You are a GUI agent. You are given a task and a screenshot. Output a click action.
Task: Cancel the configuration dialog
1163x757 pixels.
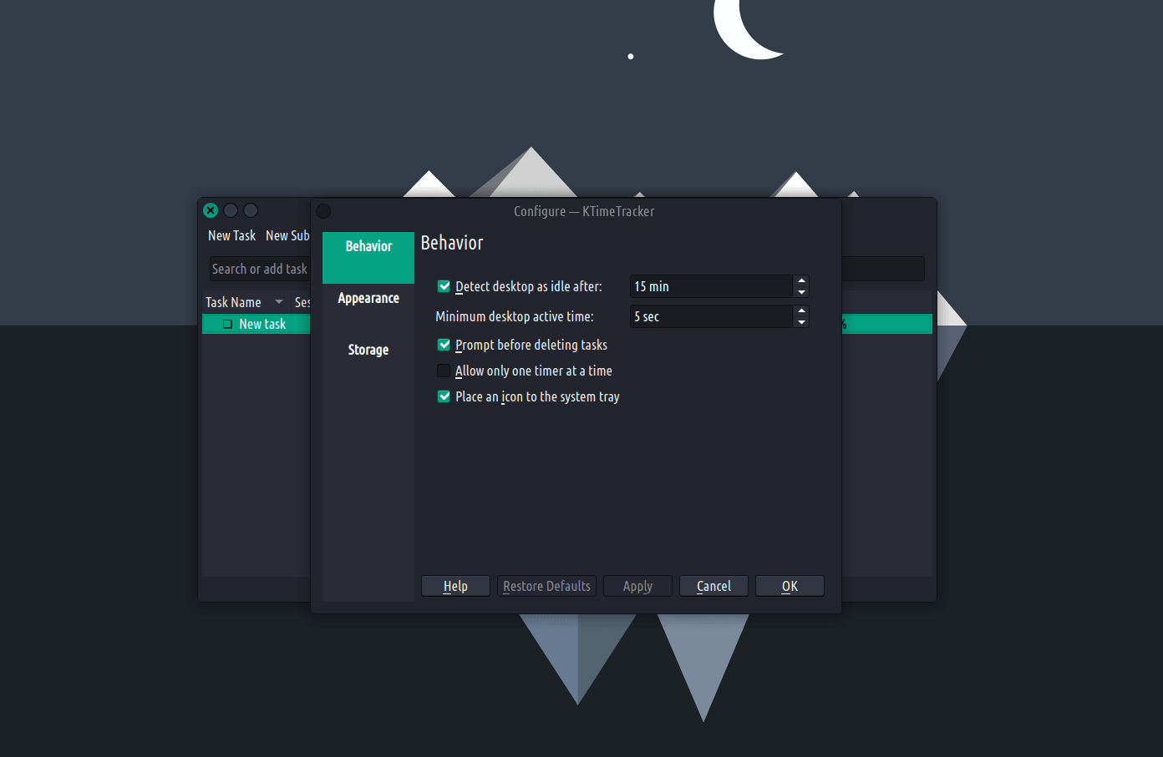(x=714, y=586)
